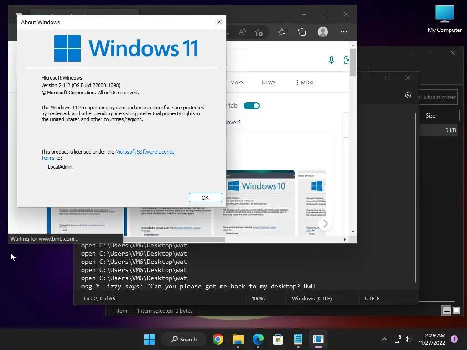The height and width of the screenshot is (350, 467).
Task: Click the Size column header in File Explorer
Action: (440, 116)
